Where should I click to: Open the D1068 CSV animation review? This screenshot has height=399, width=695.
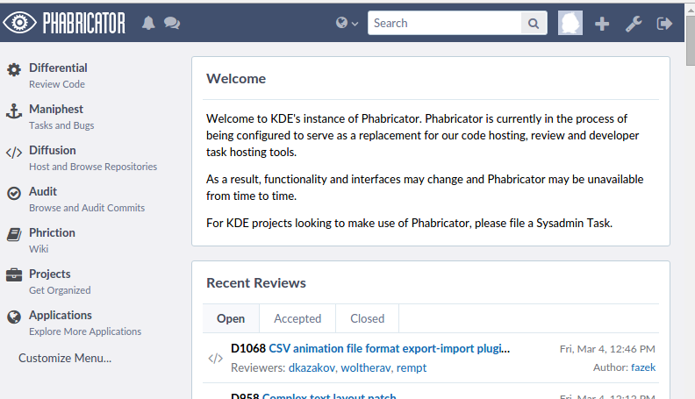(389, 348)
